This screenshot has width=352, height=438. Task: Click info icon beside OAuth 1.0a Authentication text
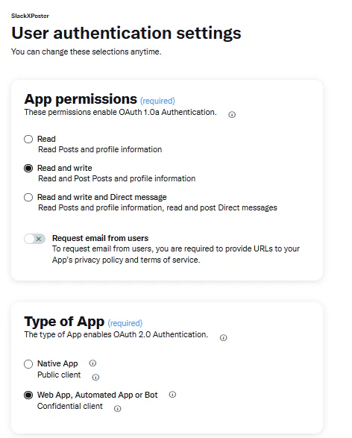pyautogui.click(x=232, y=114)
